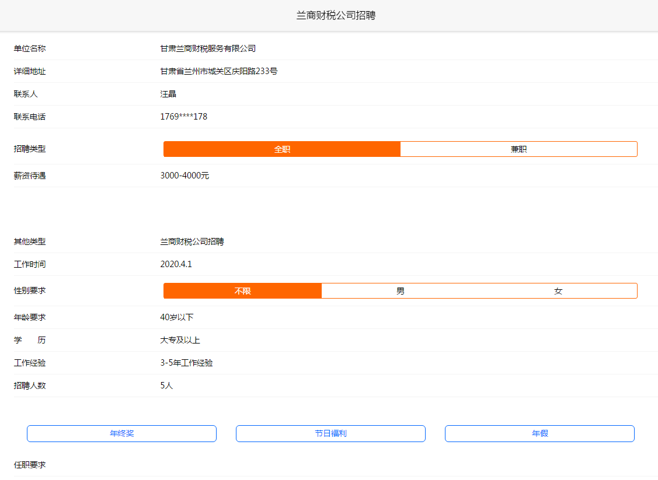Screen dimensions: 658x480
Task: Click the page title 兰商财税公司招聘
Action: pyautogui.click(x=335, y=16)
